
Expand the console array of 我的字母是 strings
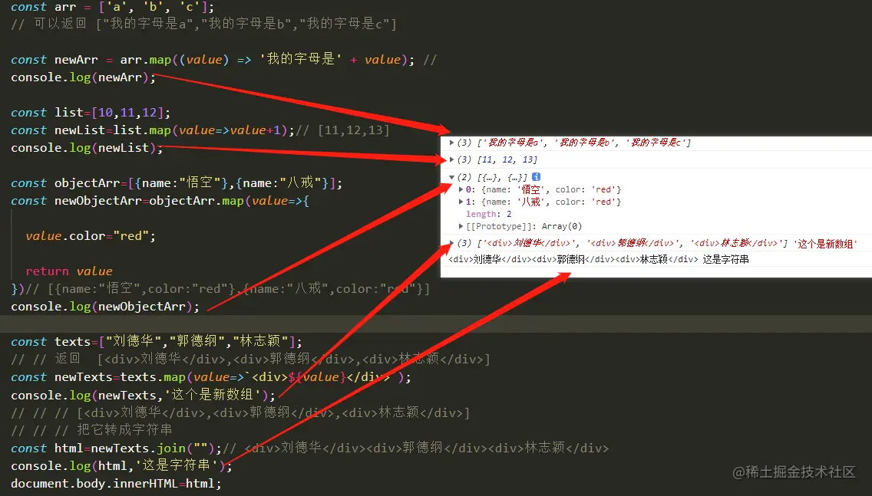point(451,141)
